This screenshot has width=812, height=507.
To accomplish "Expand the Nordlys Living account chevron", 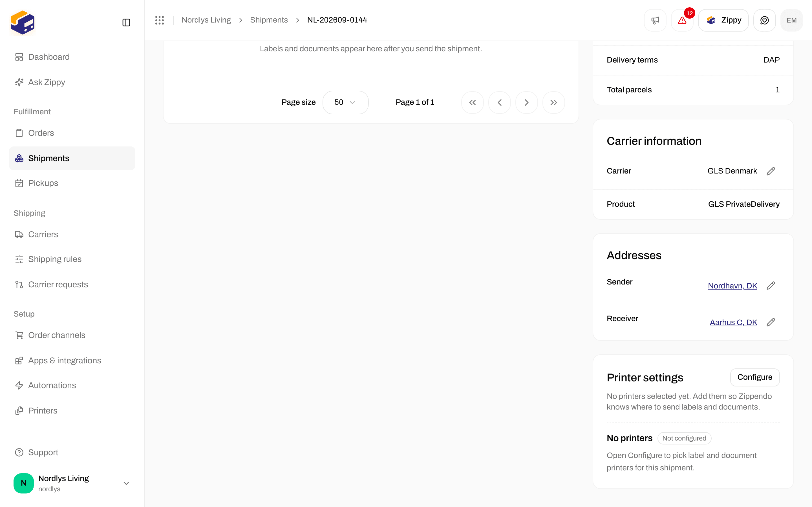I will 126,483.
